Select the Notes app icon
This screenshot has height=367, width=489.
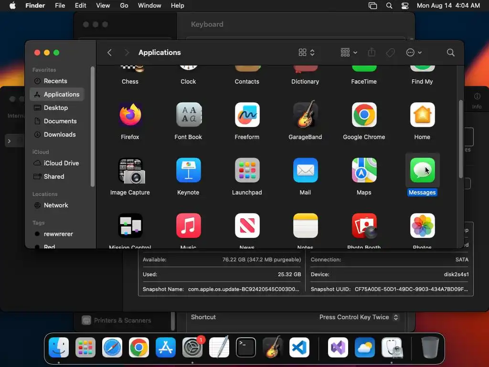(305, 226)
